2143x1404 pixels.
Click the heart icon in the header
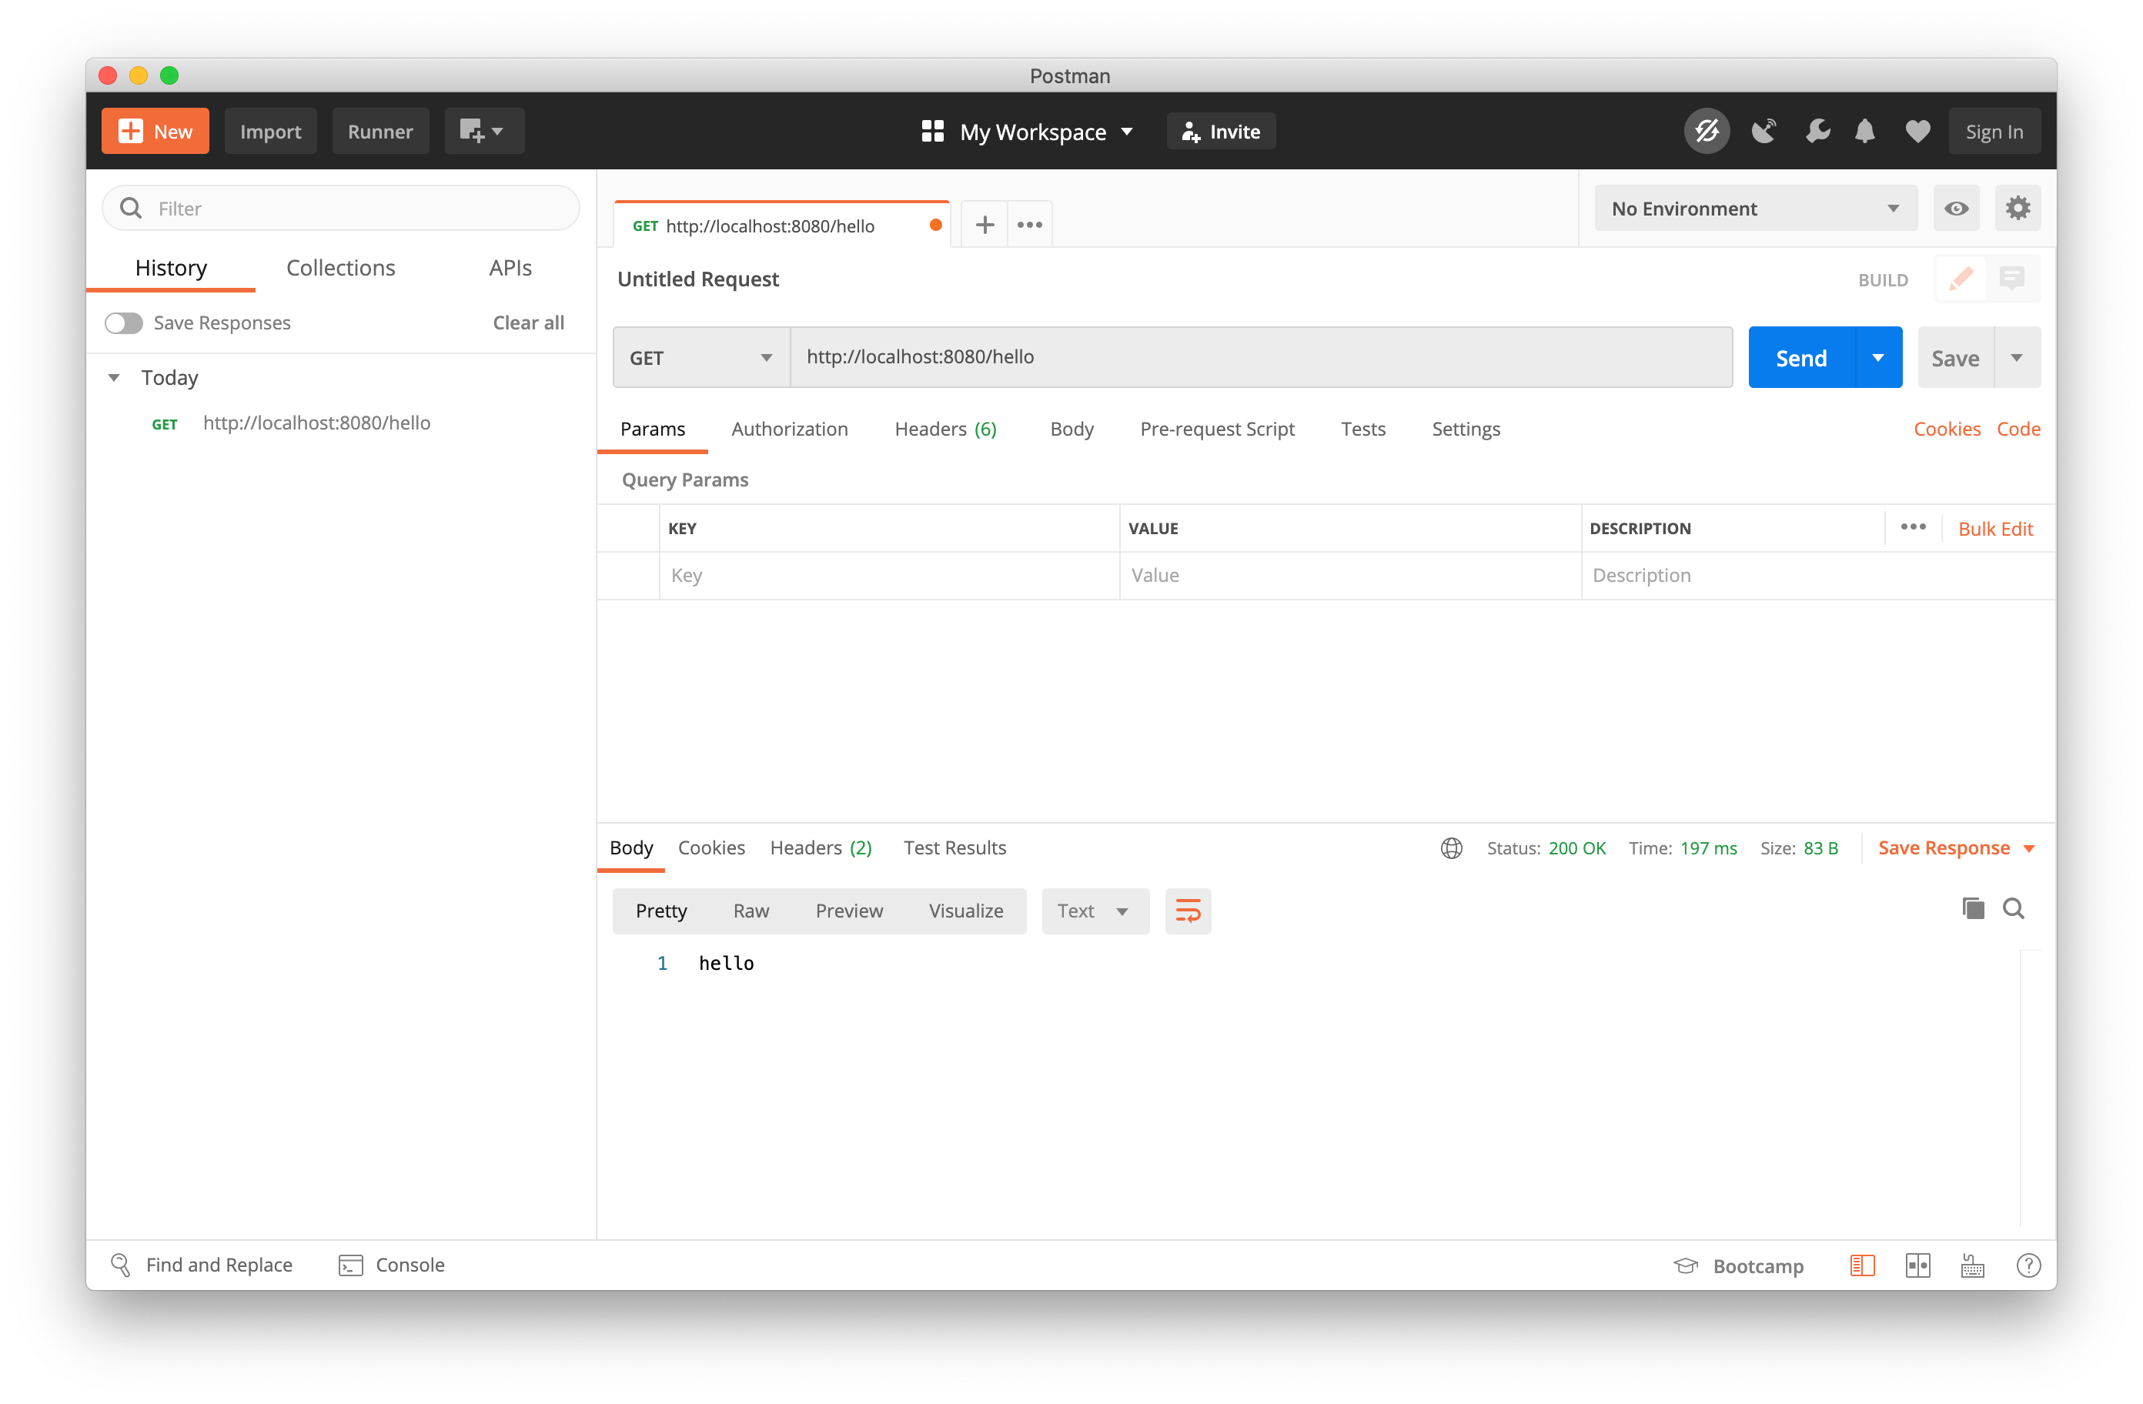tap(1917, 131)
